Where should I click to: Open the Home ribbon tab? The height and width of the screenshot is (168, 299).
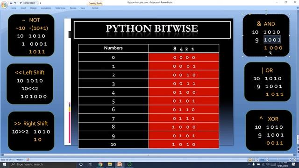13,8
